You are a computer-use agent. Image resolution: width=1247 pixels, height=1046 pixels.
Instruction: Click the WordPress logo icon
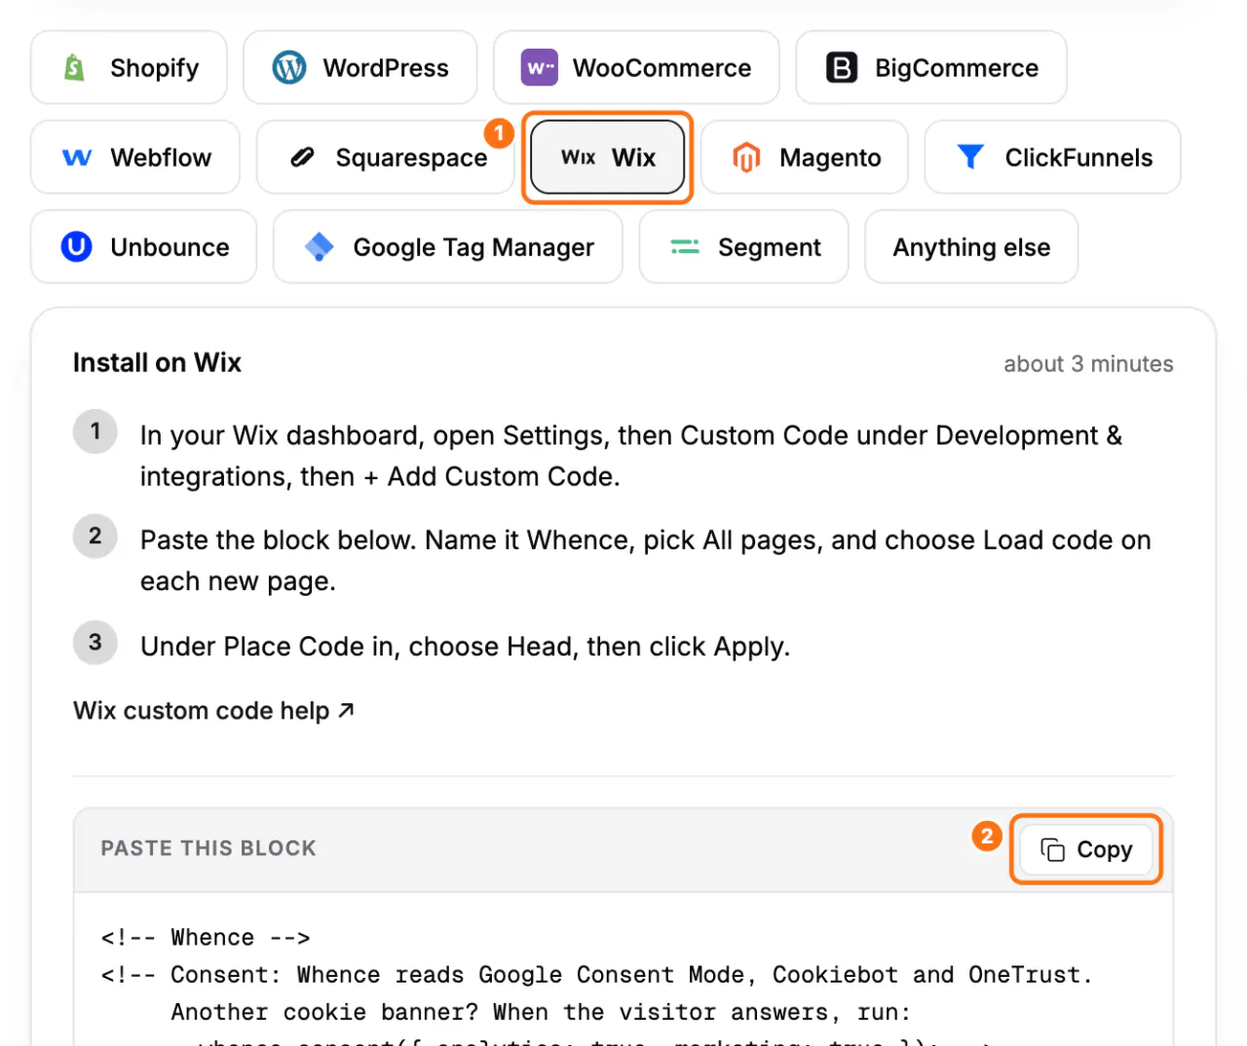tap(289, 67)
